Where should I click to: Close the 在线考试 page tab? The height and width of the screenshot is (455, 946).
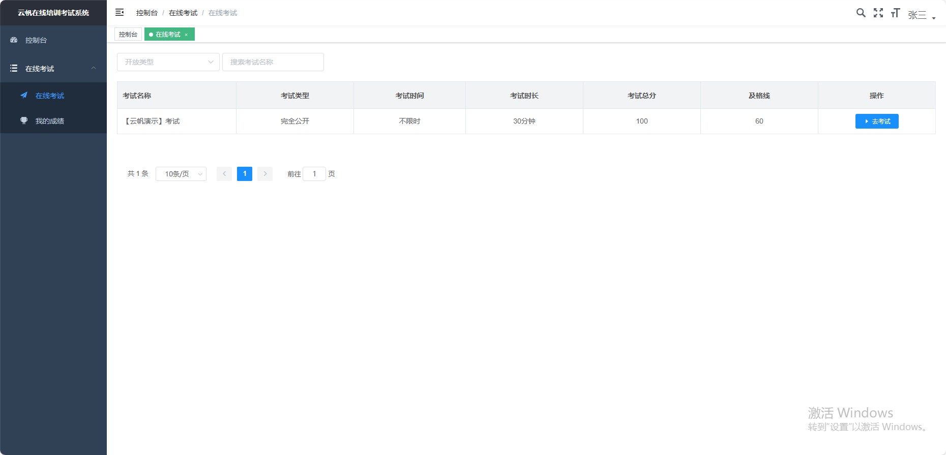click(186, 35)
